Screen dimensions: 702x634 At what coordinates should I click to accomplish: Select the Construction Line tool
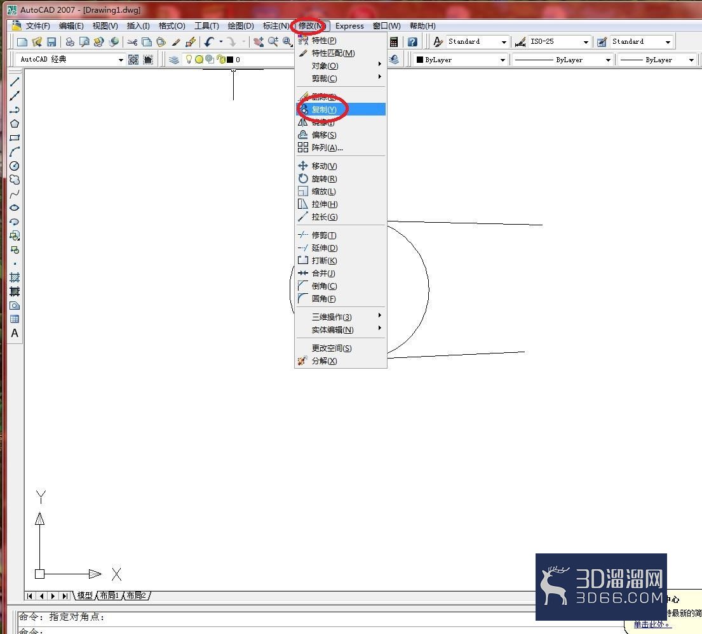(x=15, y=96)
